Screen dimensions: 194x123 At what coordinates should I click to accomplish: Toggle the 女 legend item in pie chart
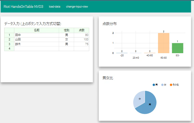(x=164, y=85)
